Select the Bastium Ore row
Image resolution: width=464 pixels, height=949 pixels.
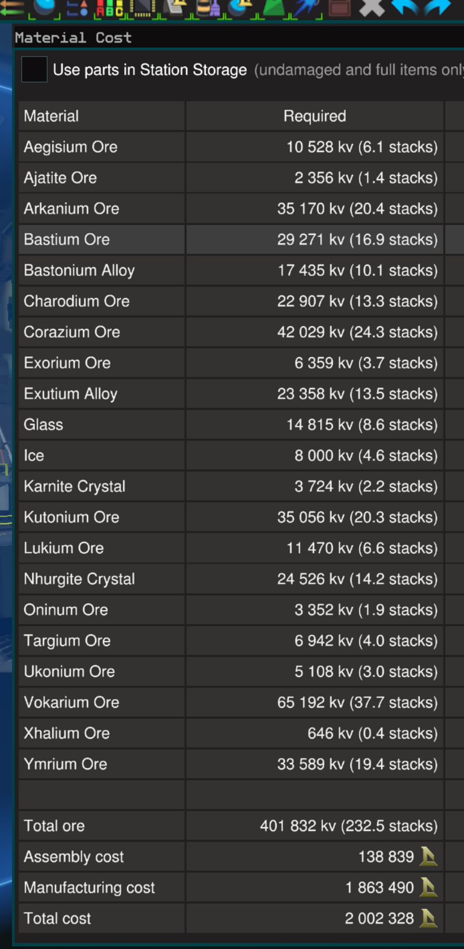click(x=231, y=239)
